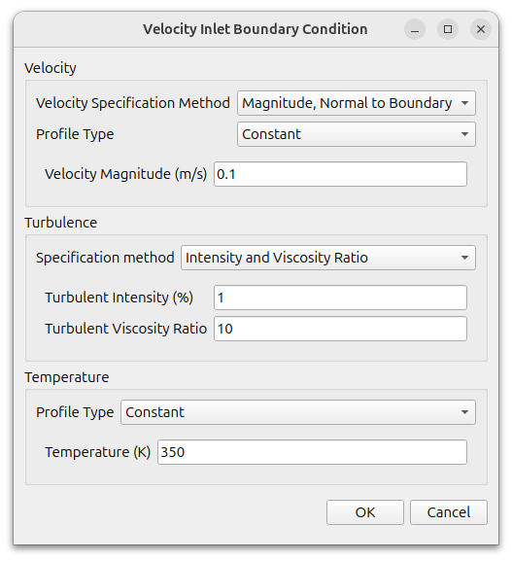Click the Temperature (K) text box
This screenshot has height=561, width=512.
pyautogui.click(x=312, y=452)
